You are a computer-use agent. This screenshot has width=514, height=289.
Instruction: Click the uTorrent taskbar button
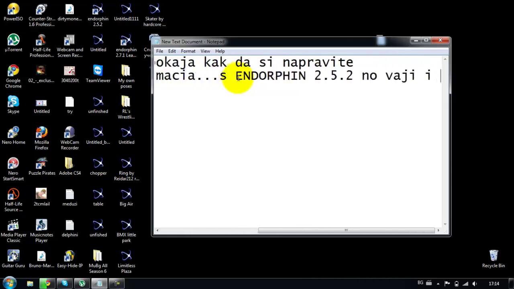(82, 283)
